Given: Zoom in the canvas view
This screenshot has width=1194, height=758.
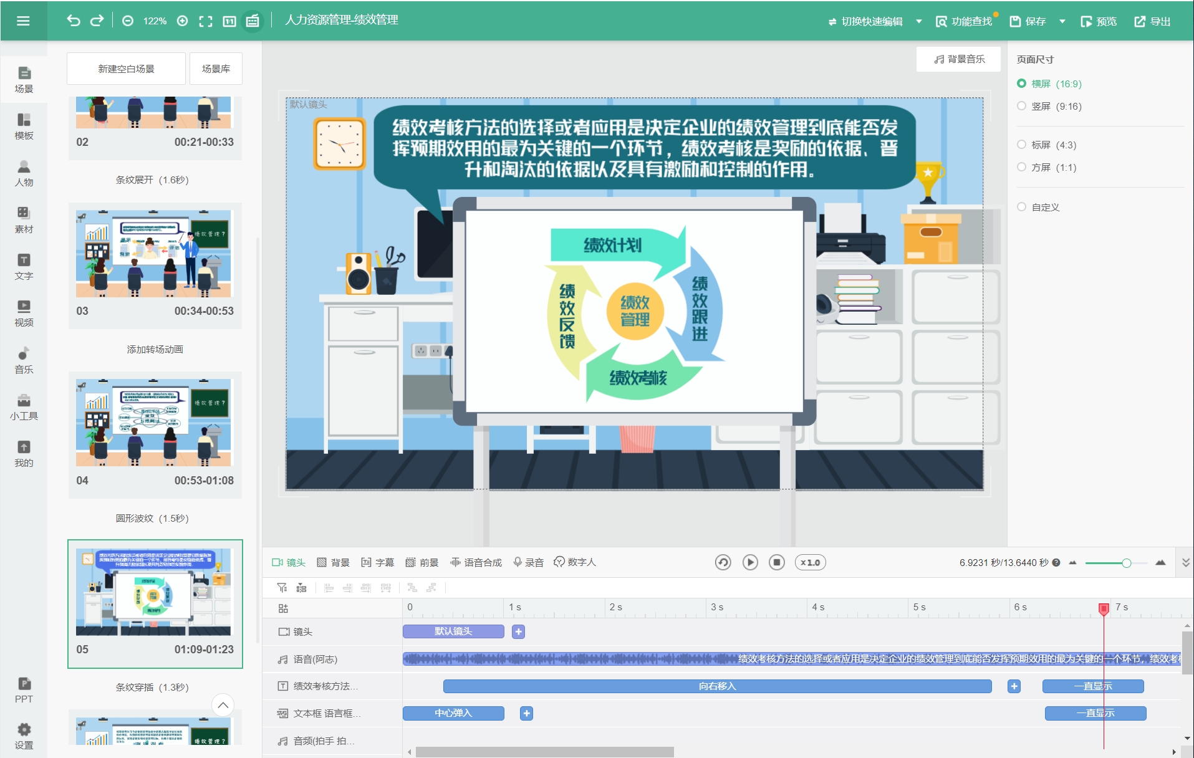Looking at the screenshot, I should (x=183, y=21).
